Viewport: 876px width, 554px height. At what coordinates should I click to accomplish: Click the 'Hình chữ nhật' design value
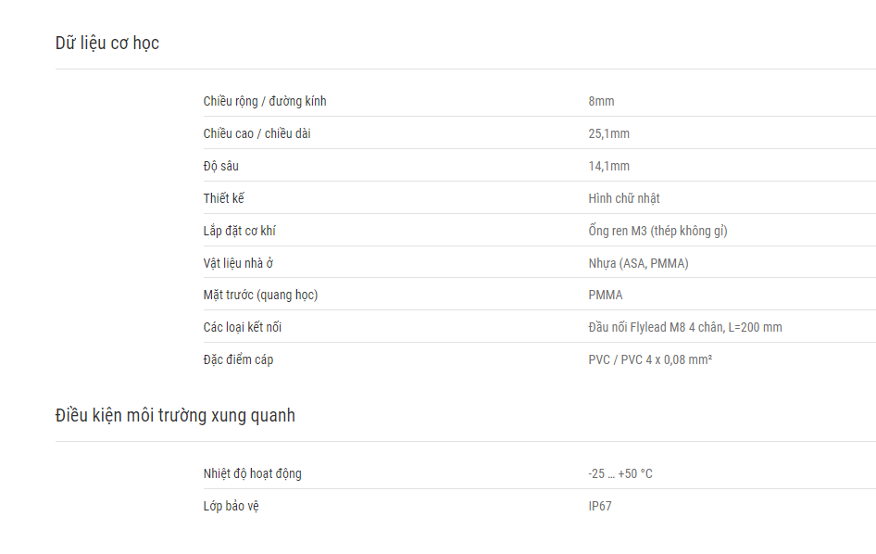pos(624,198)
